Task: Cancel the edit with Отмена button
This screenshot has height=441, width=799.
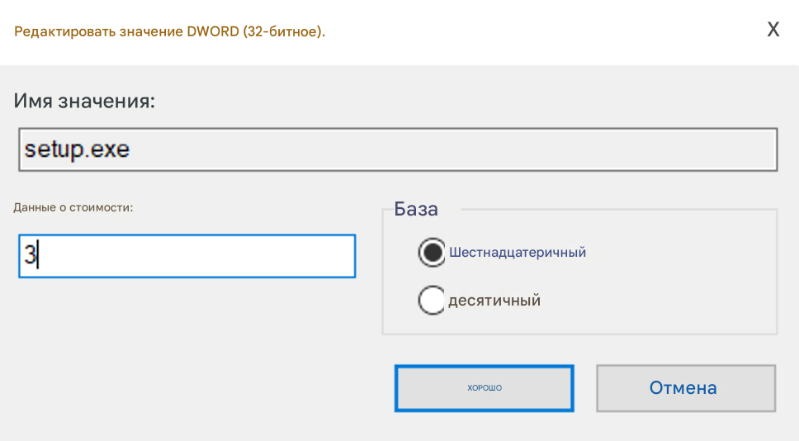Action: point(685,387)
